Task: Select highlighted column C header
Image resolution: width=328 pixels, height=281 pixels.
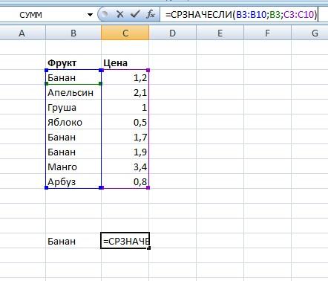Action: 125,33
